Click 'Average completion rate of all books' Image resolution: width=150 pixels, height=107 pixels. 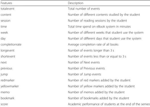tap(93, 45)
